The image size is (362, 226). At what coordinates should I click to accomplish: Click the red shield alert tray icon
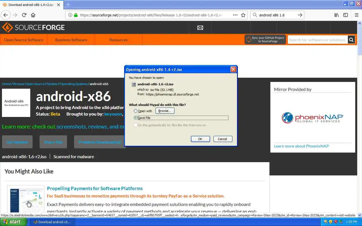[336, 222]
